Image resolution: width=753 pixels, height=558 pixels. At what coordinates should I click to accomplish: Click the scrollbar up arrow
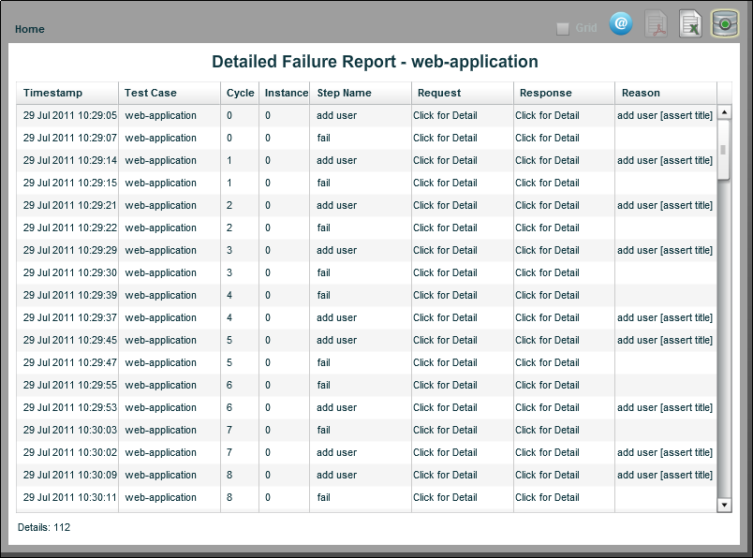point(724,113)
